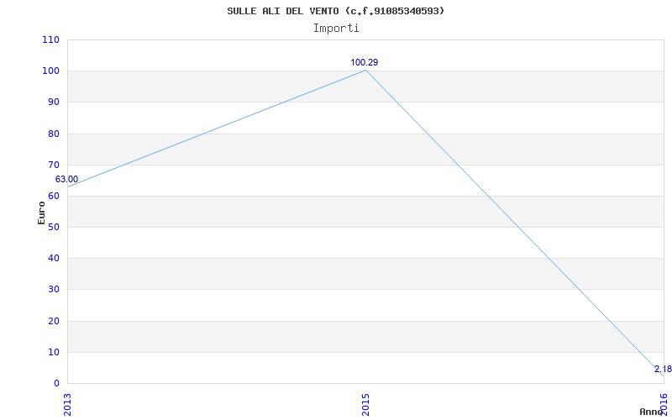Click the Importi subtitle
672x420 pixels.
[x=336, y=29]
